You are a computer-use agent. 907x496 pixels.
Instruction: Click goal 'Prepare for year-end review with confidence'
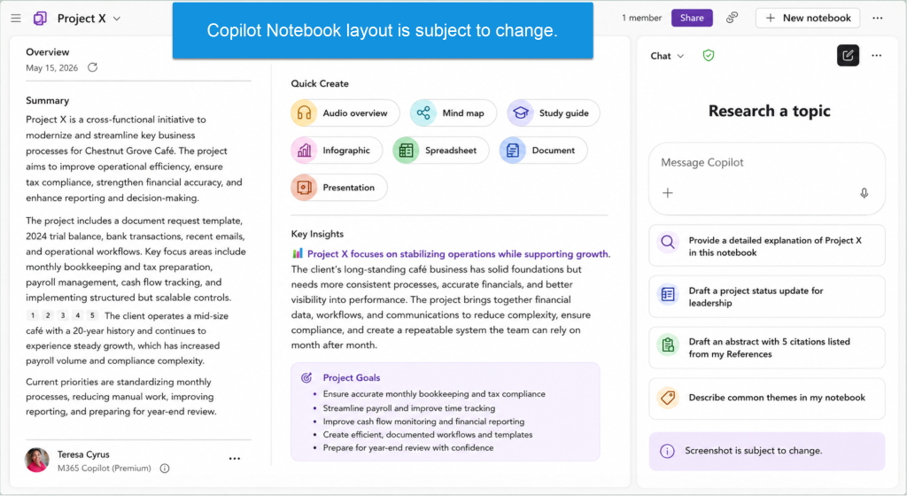[x=408, y=448]
